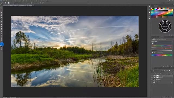Choose the pure red swatch in the Swatches grid
This screenshot has width=174, height=98.
pyautogui.click(x=151, y=10)
